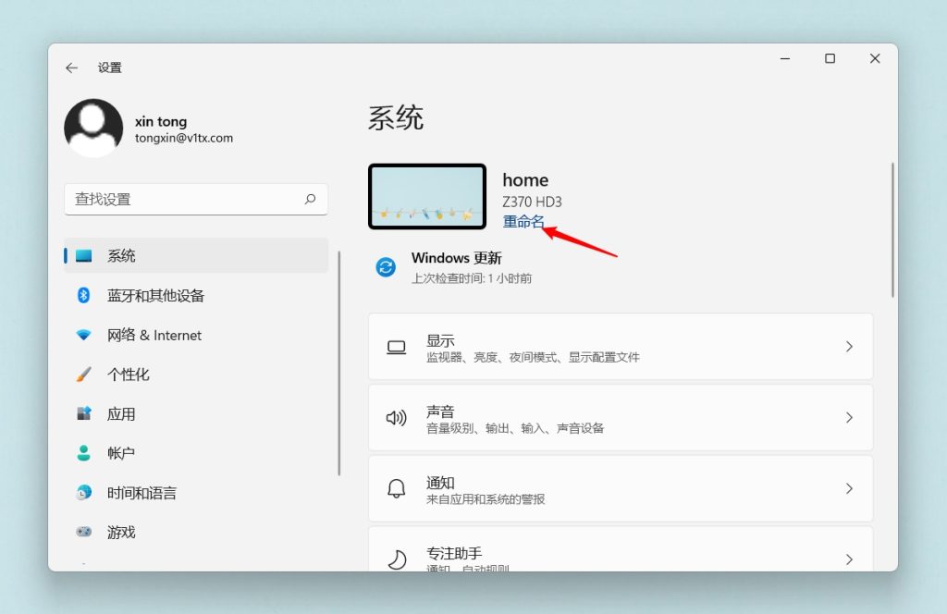Click the xin tong user name
Viewport: 947px width, 614px height.
(161, 121)
